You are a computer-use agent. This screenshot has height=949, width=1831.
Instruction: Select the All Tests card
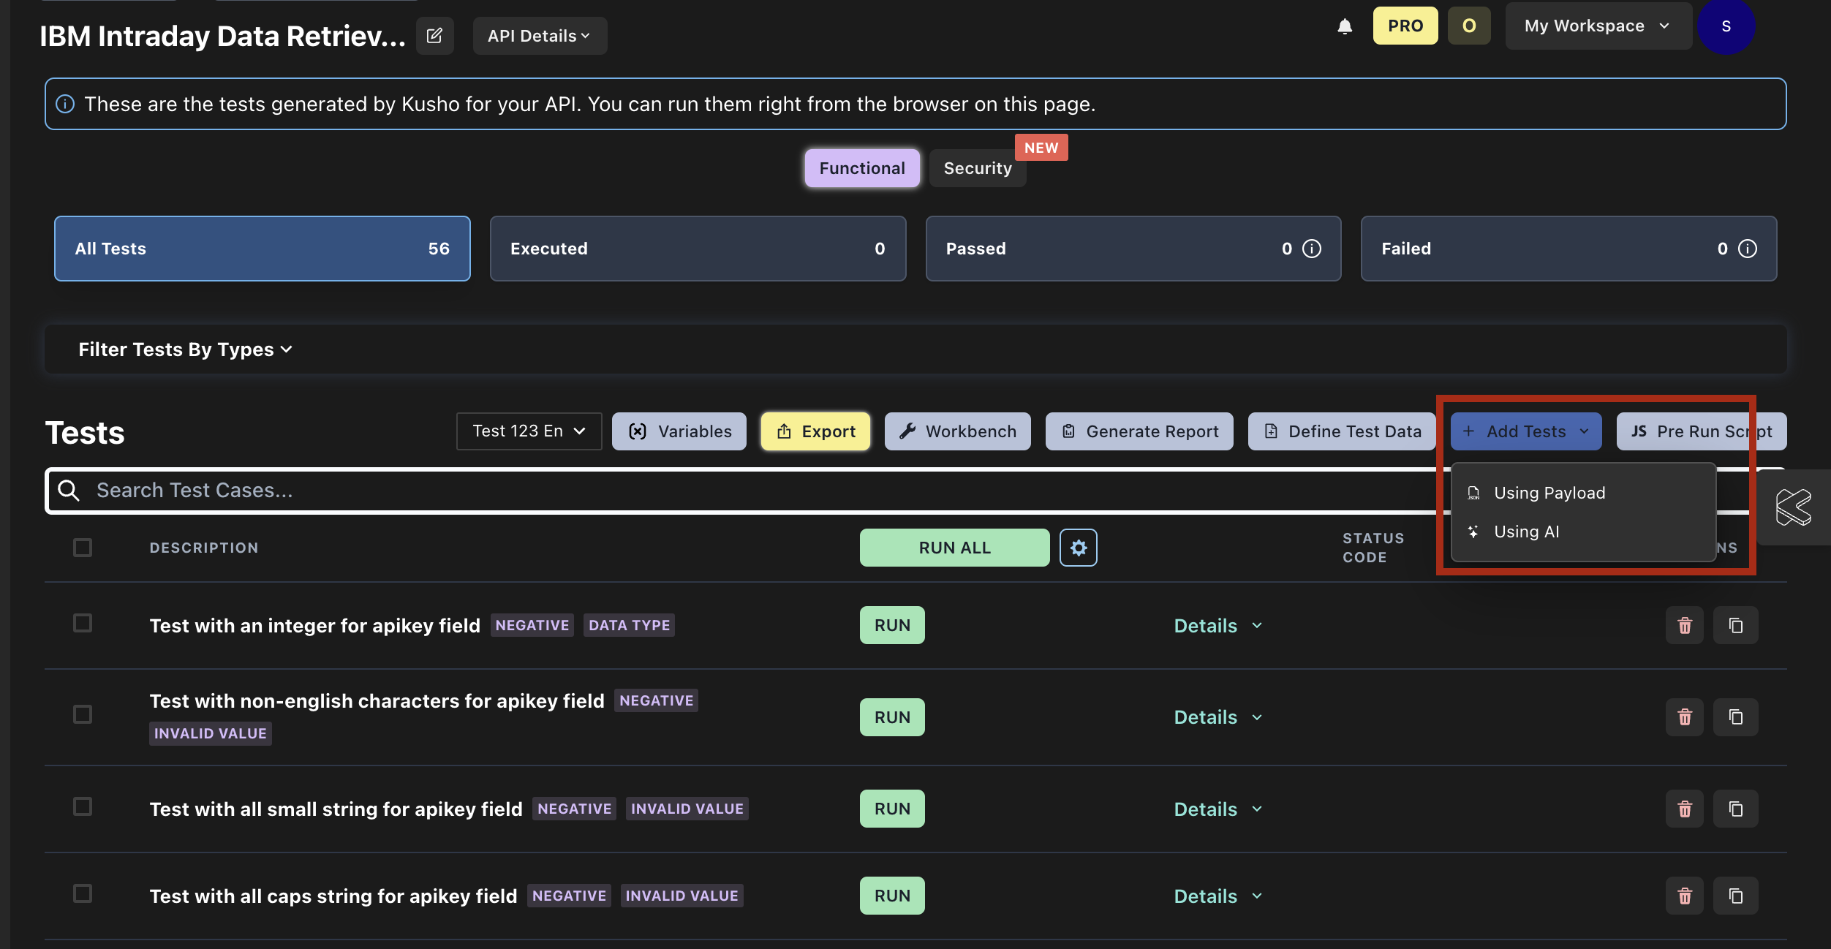pos(262,249)
